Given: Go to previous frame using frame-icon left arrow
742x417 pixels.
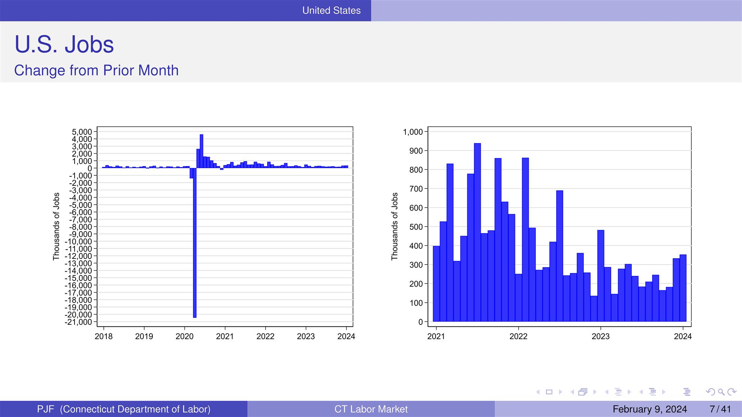Looking at the screenshot, I should pos(572,392).
